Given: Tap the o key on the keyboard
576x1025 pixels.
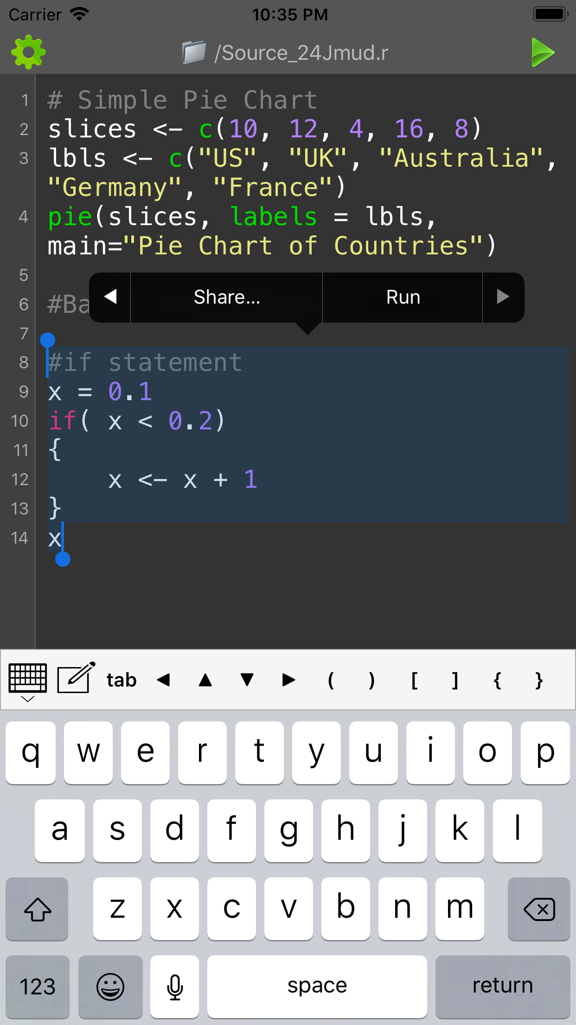Looking at the screenshot, I should coord(487,753).
